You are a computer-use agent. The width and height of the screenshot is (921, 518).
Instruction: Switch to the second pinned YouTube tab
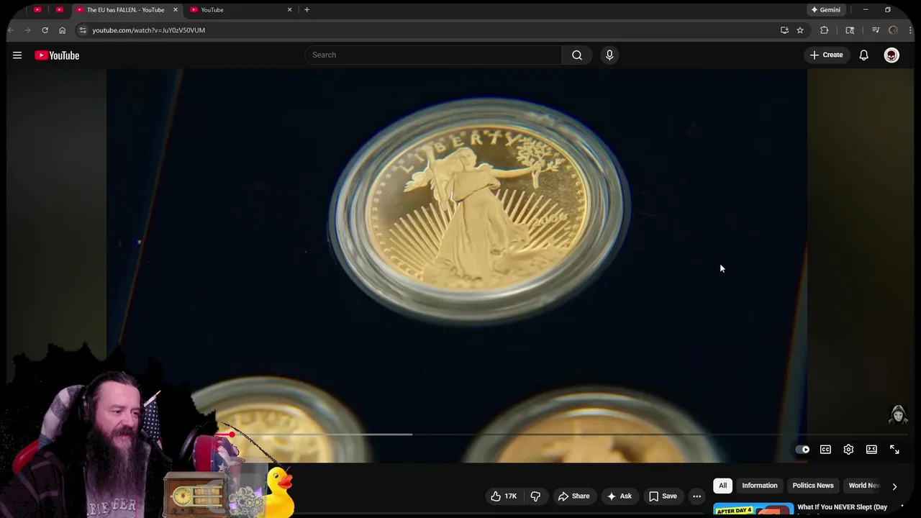click(x=59, y=10)
